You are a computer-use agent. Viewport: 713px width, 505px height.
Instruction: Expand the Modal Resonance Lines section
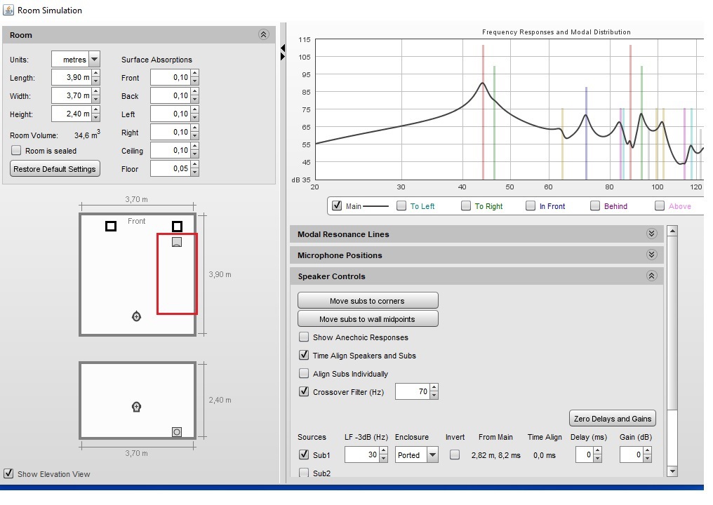[651, 234]
